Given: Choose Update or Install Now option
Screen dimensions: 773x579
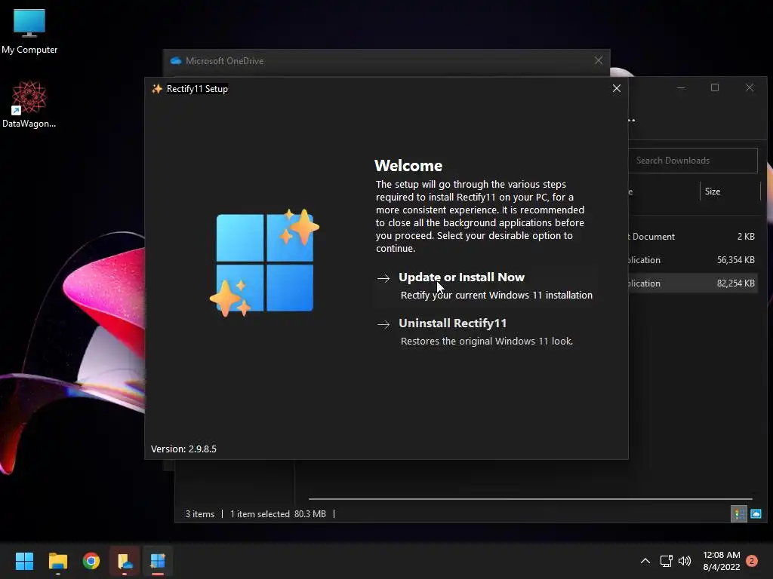Looking at the screenshot, I should point(485,286).
